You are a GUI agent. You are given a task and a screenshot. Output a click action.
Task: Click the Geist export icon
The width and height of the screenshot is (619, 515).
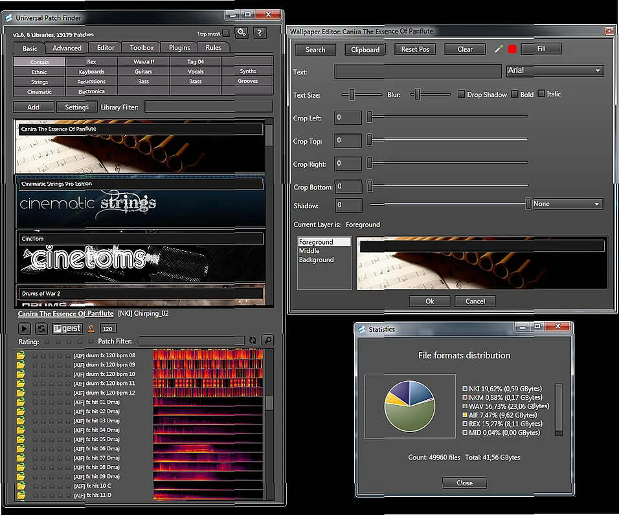tap(67, 329)
